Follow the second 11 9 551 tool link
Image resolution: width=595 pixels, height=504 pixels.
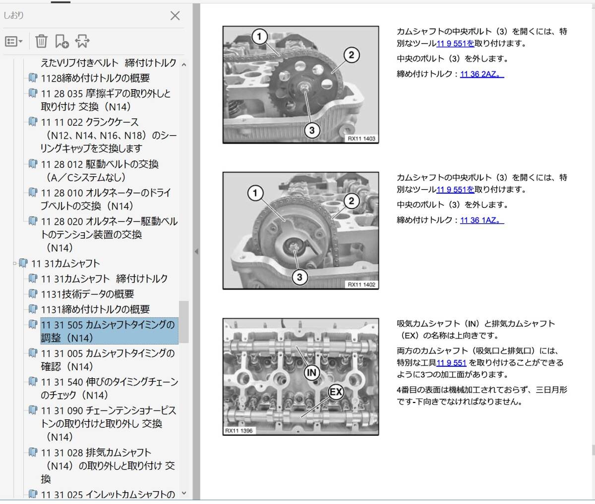pyautogui.click(x=455, y=190)
